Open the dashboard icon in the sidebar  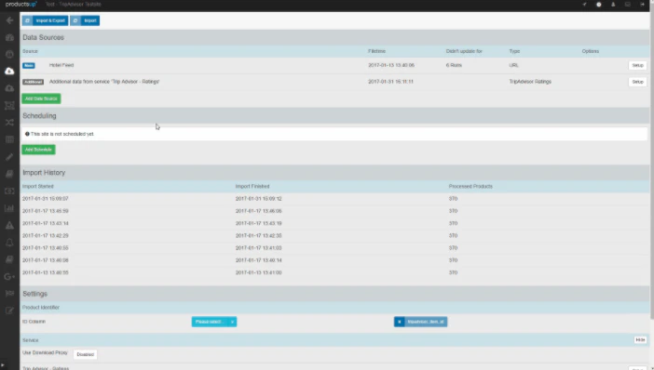9,37
